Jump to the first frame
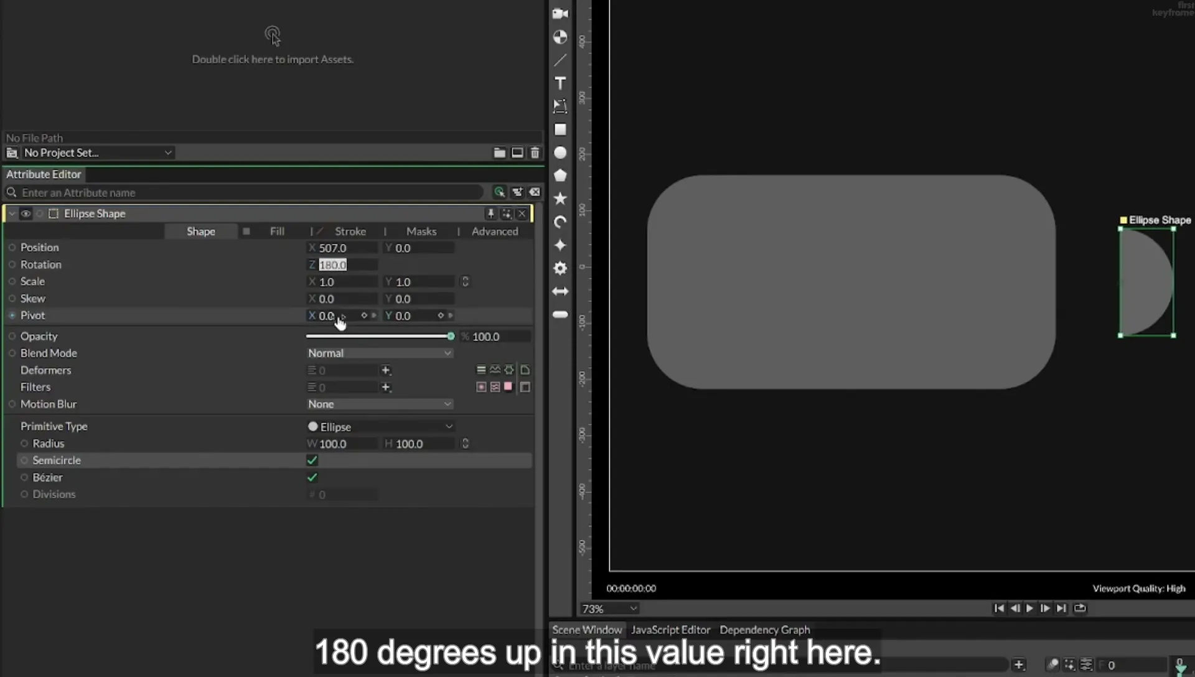 999,608
